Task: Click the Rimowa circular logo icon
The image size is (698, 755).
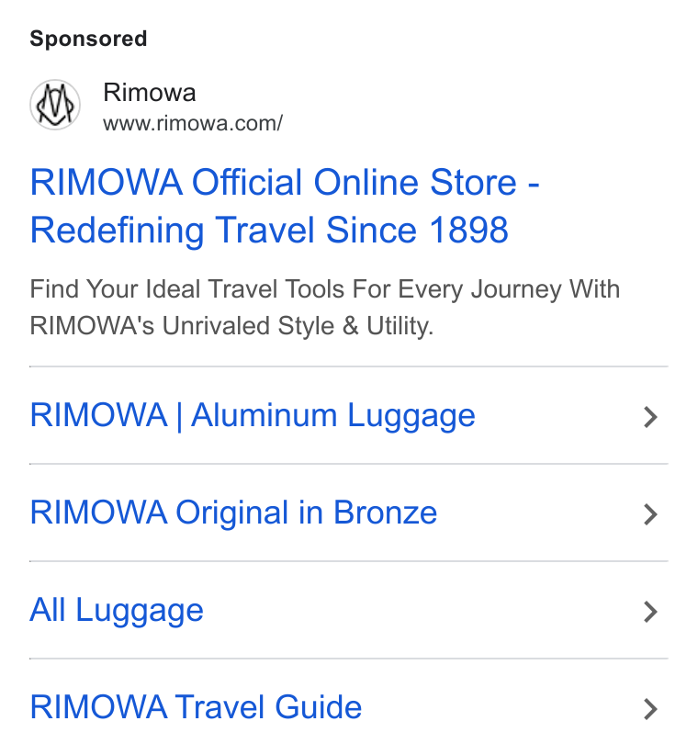Action: click(x=55, y=105)
